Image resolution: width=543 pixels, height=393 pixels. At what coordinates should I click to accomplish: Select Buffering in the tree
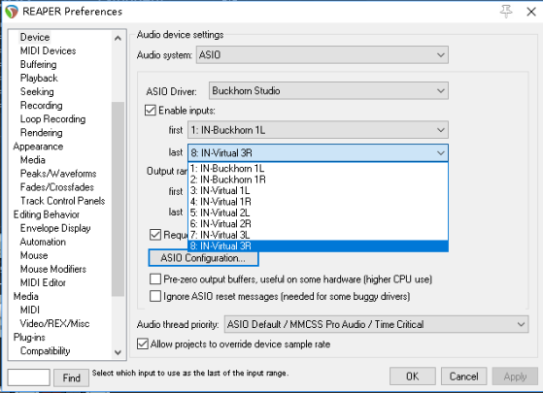tap(39, 64)
